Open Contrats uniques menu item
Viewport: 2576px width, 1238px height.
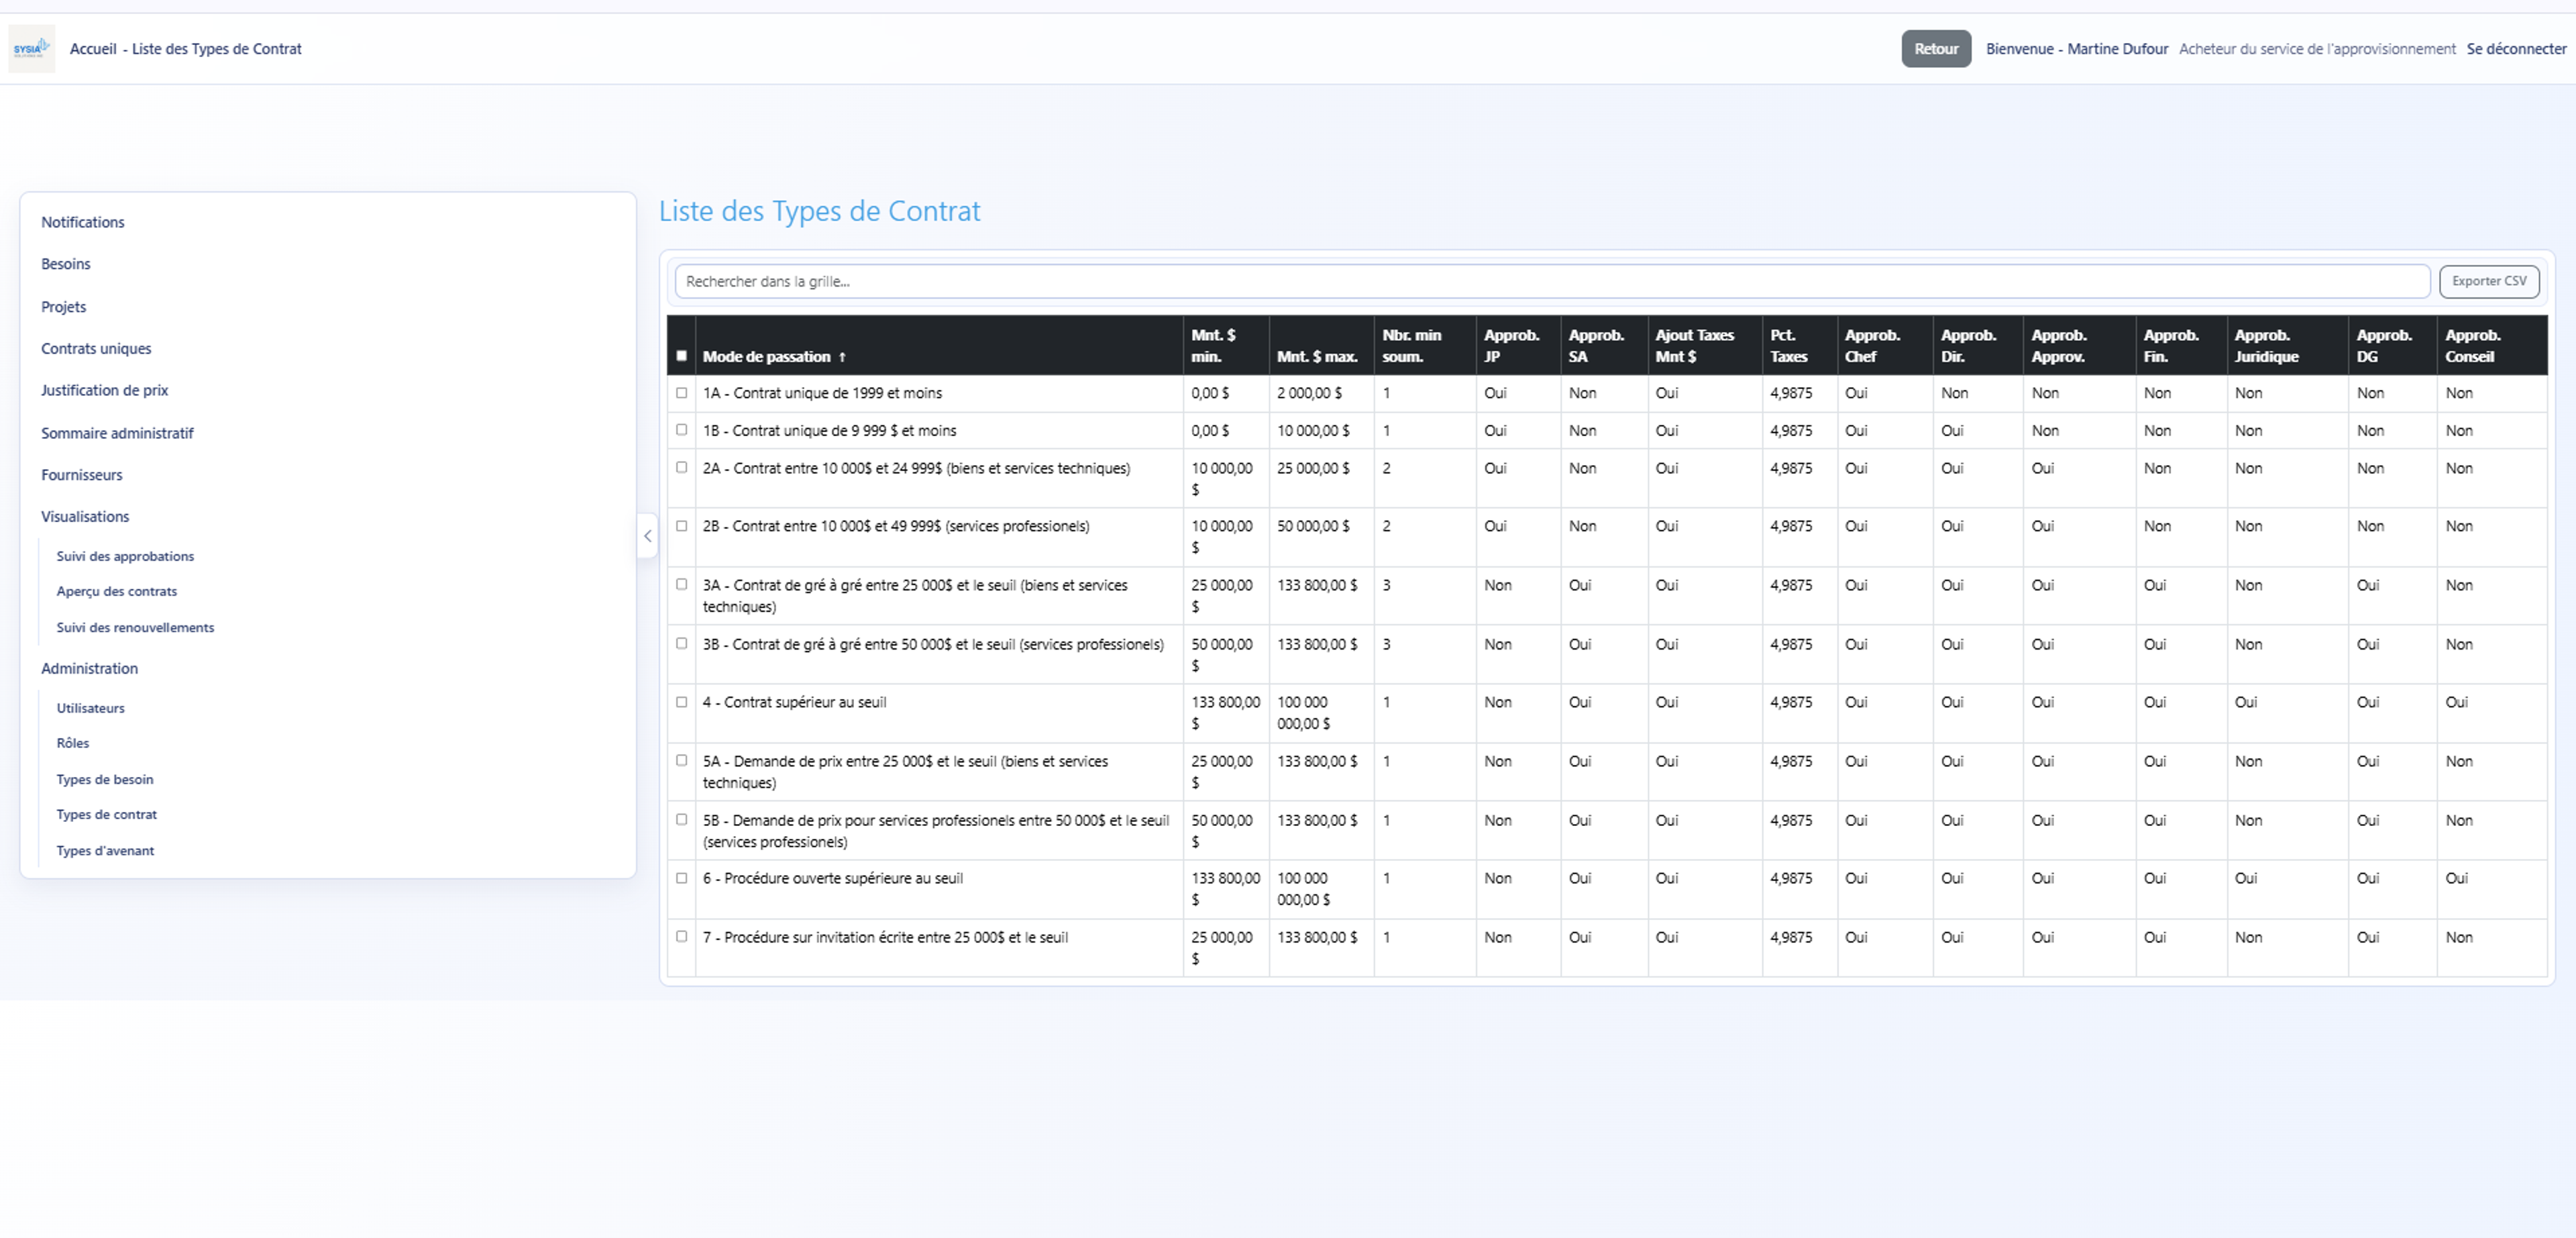[x=96, y=349]
